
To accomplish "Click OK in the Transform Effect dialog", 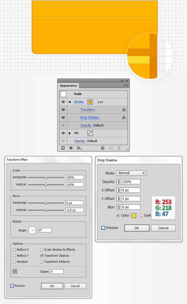I will coord(52,286).
